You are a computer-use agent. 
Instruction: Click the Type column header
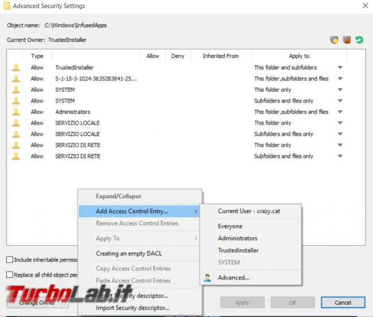pos(37,56)
